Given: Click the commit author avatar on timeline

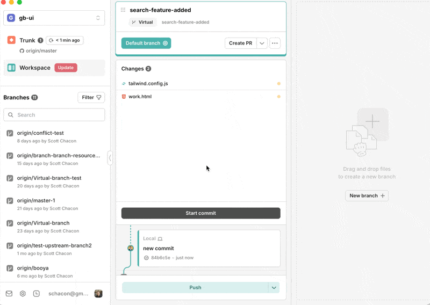Looking at the screenshot, I should coord(130,248).
